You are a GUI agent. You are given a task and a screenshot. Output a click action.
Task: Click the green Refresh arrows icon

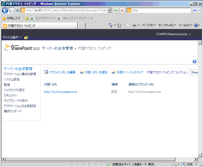click(116, 10)
